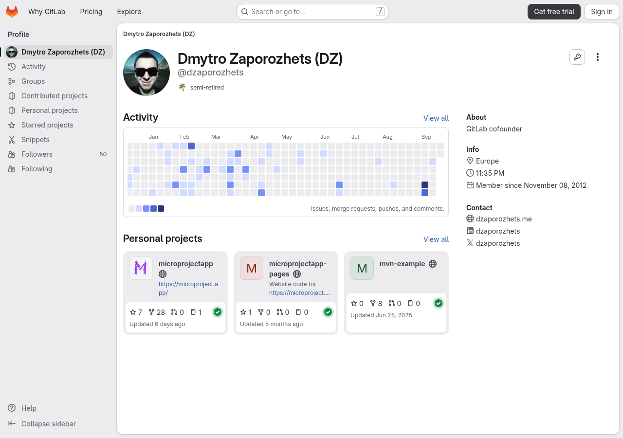The width and height of the screenshot is (623, 438).
Task: Click the issues count 1 on microprojectapp
Action: (196, 312)
